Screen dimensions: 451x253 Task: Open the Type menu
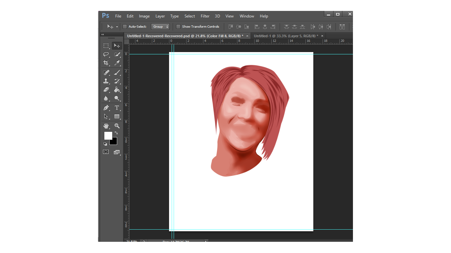click(174, 16)
